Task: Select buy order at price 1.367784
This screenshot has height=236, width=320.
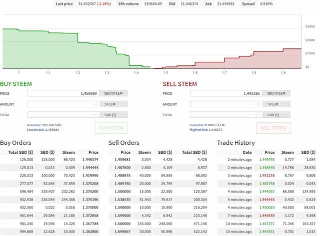Action: (50, 224)
